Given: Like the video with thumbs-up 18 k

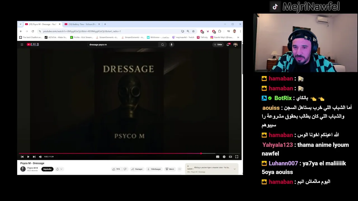Looking at the screenshot, I should [116, 169].
